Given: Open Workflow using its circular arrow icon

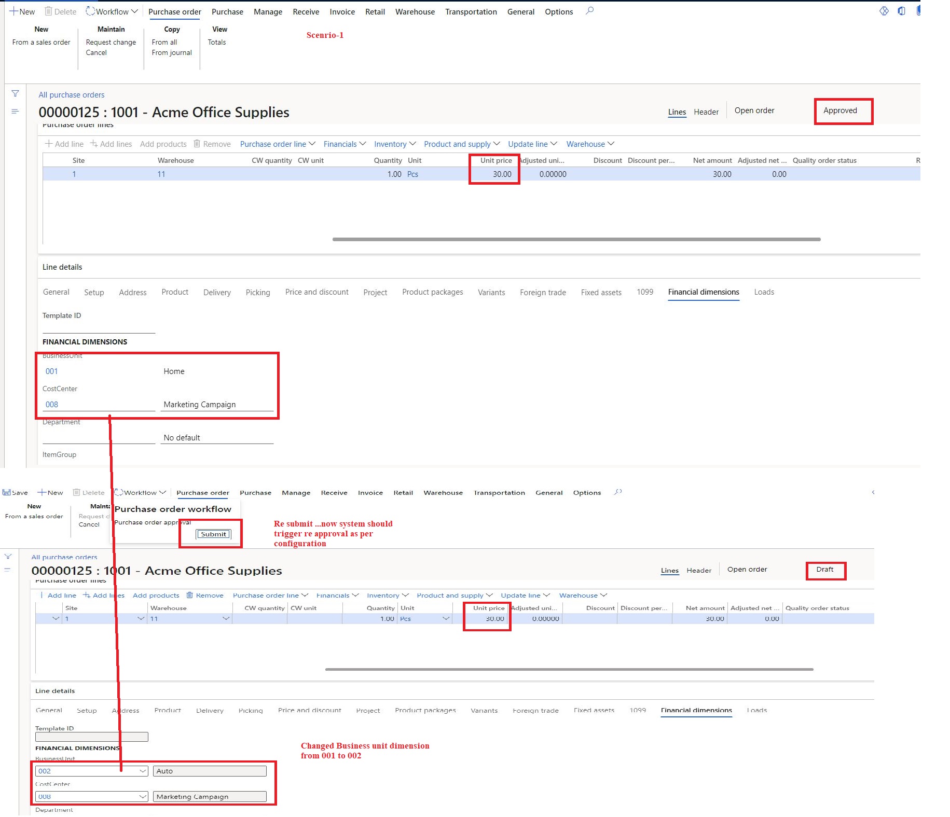Looking at the screenshot, I should (x=89, y=11).
